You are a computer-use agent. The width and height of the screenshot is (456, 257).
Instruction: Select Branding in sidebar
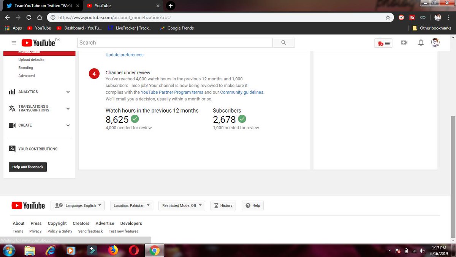[26, 67]
